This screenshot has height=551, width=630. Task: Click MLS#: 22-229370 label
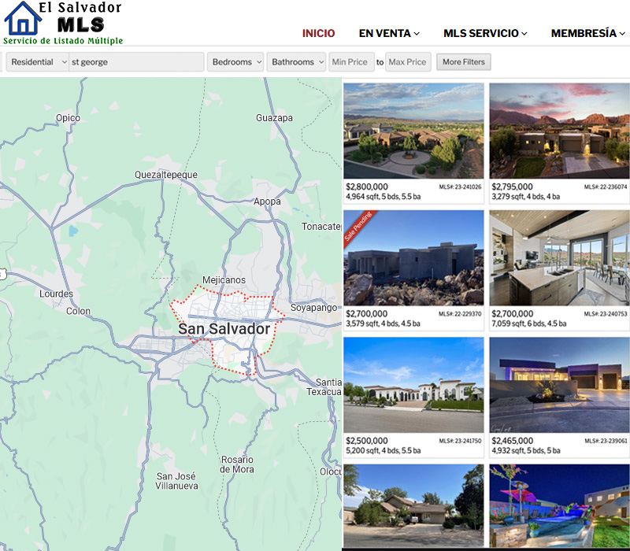click(x=460, y=313)
